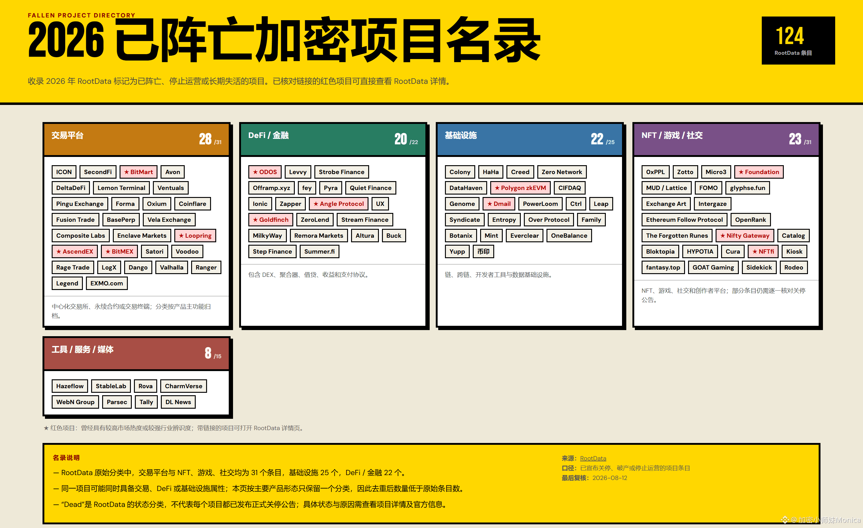Click the starred Dmail tag
Viewport: 863px width, 528px height.
[499, 204]
